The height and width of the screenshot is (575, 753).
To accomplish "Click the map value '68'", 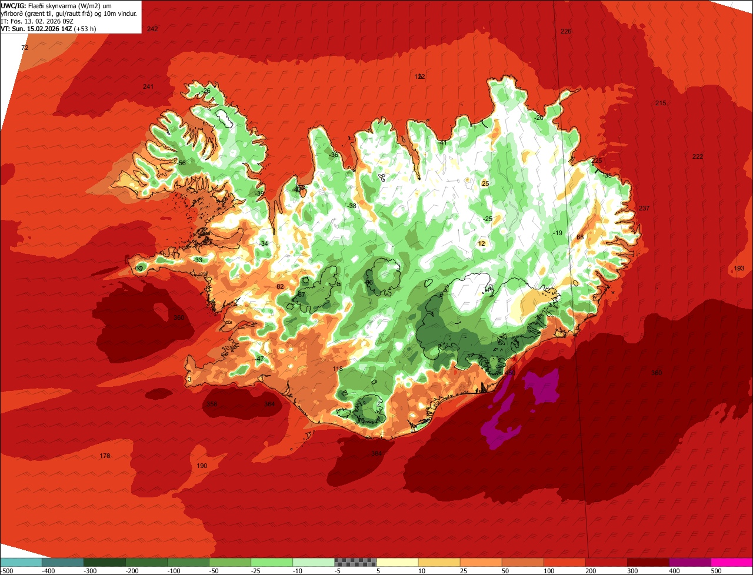I will pos(579,237).
